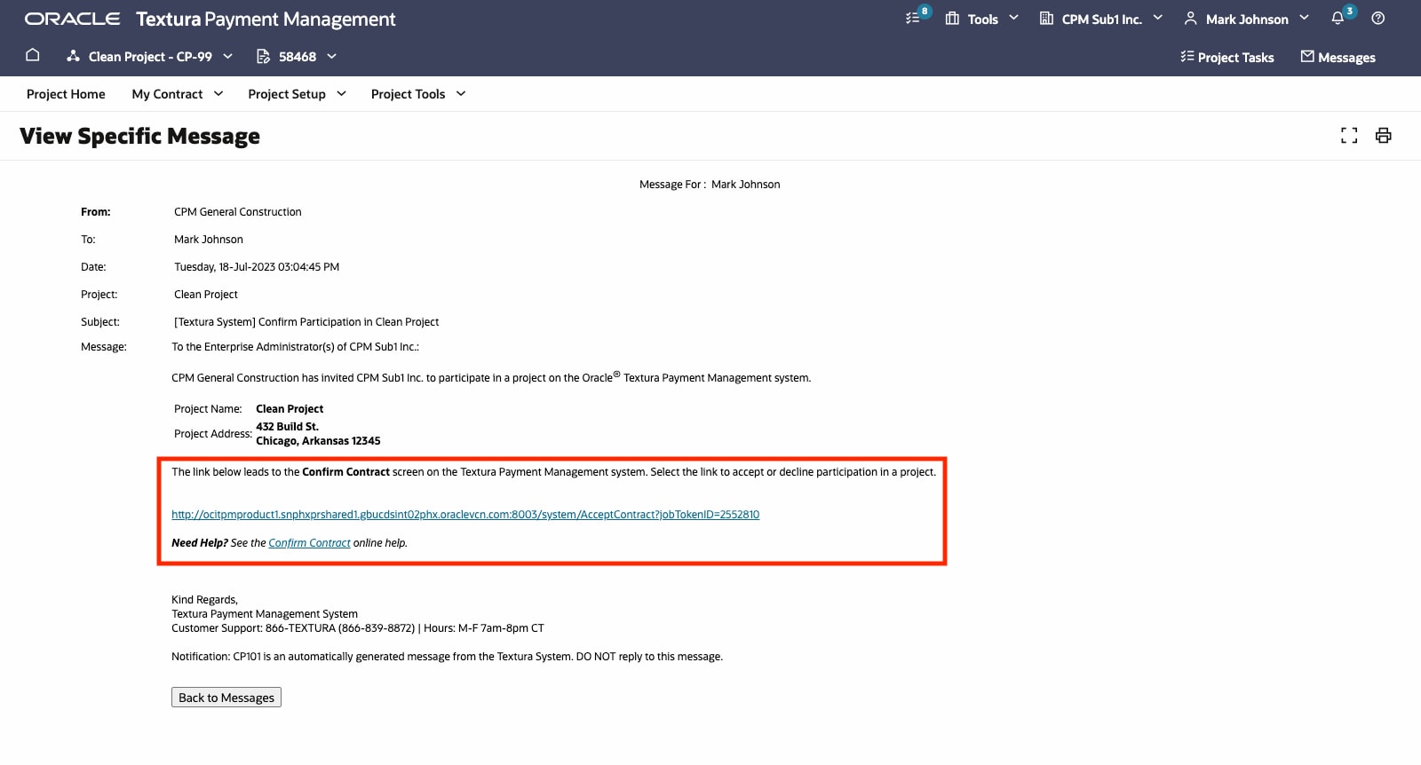
Task: Select the Project Tasks list icon
Action: tap(1187, 56)
